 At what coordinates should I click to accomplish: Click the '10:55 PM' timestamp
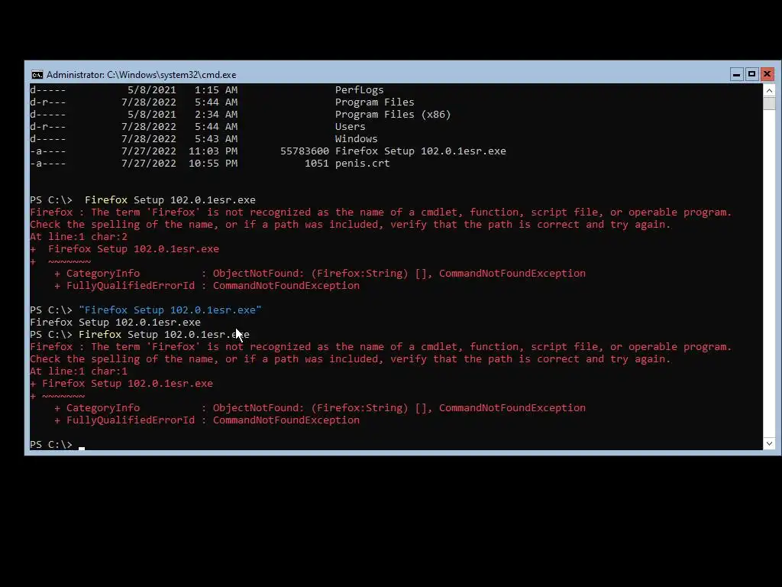[213, 164]
